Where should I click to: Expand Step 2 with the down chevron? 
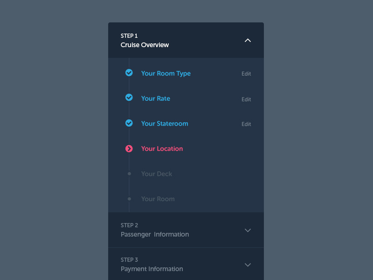(x=248, y=230)
